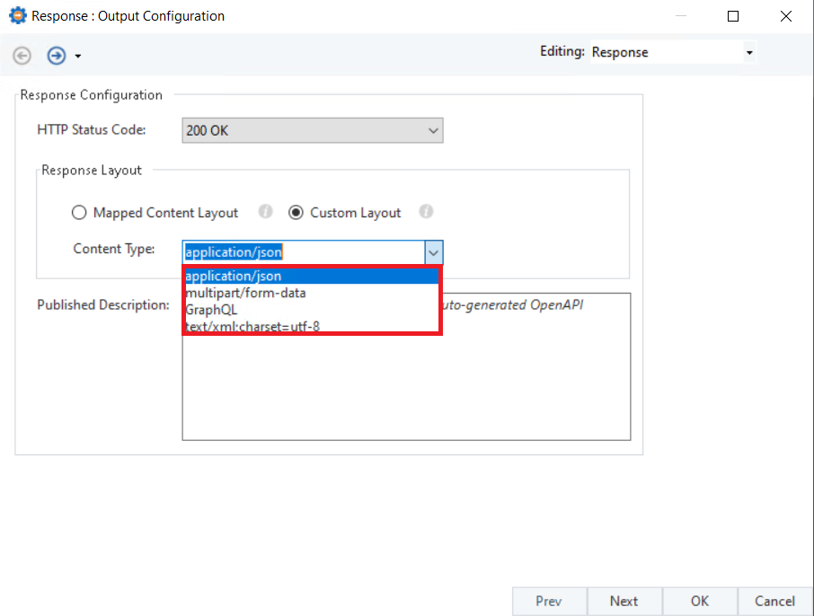814x616 pixels.
Task: Collapse the Content Type dropdown arrow
Action: click(x=433, y=252)
